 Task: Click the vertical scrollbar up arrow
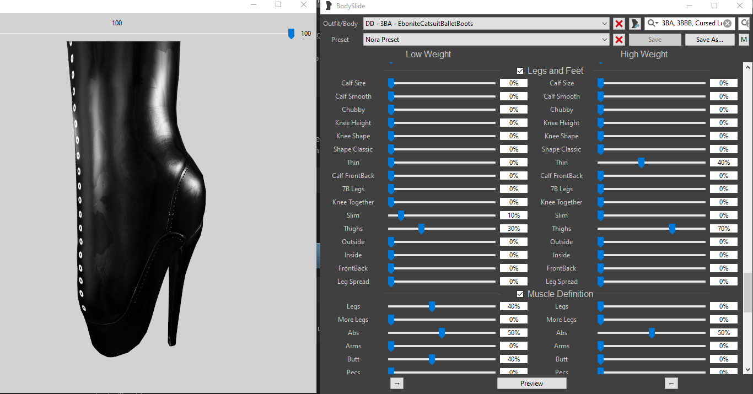pyautogui.click(x=747, y=66)
